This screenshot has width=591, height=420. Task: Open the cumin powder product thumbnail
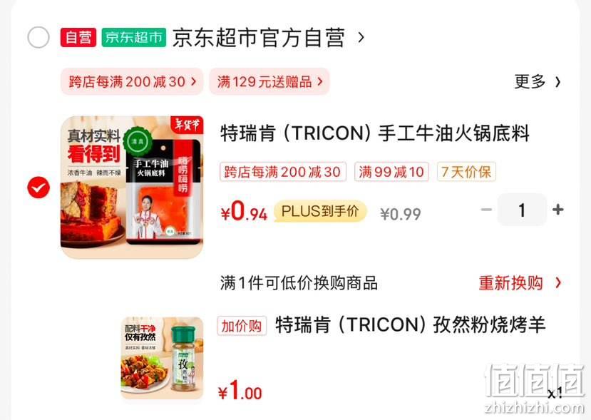[162, 358]
